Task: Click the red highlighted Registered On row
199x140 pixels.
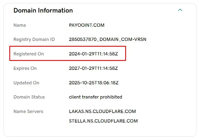Action: (68, 53)
